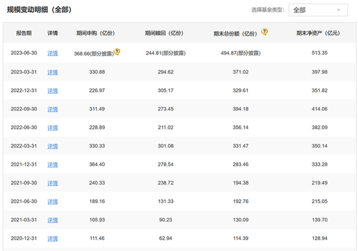This screenshot has width=358, height=251.
Task: Click total shares value 283.46
Action: (x=241, y=164)
